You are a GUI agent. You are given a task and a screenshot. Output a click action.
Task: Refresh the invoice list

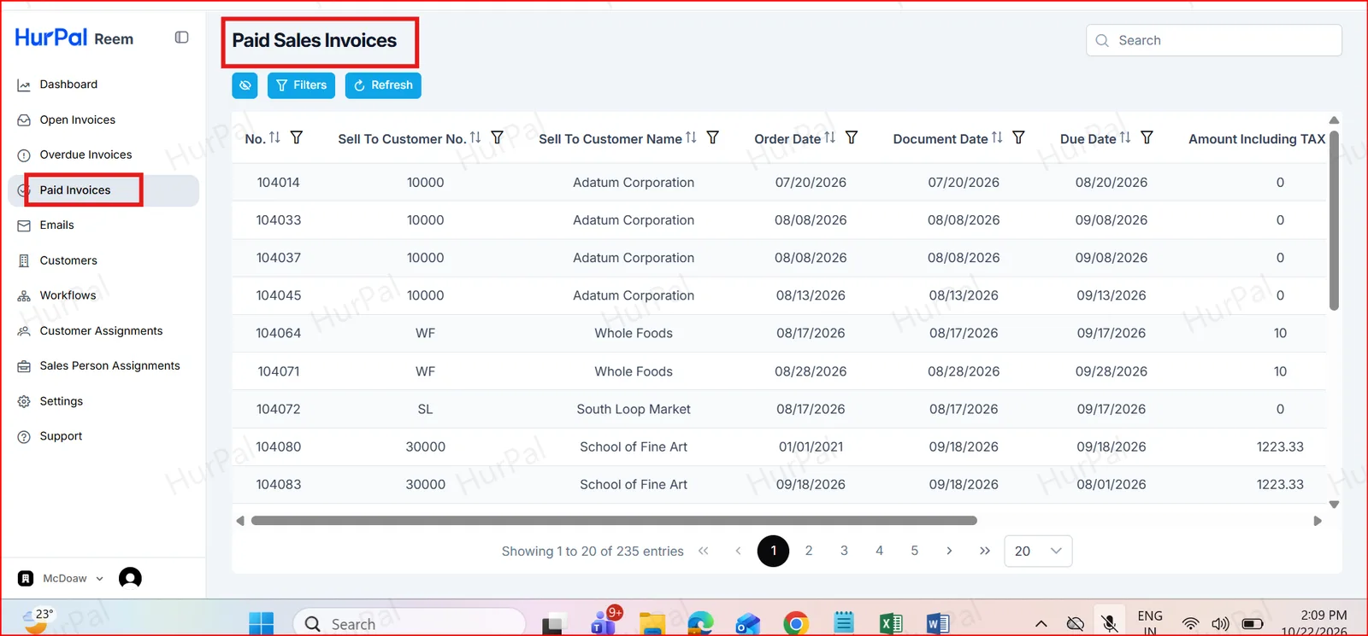pyautogui.click(x=383, y=85)
